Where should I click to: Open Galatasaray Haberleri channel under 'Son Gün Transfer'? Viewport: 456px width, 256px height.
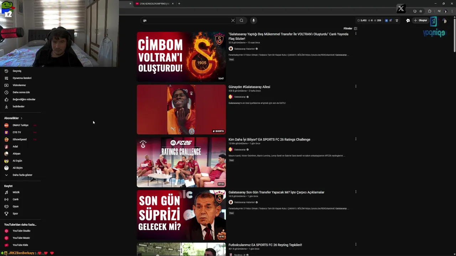click(x=244, y=202)
